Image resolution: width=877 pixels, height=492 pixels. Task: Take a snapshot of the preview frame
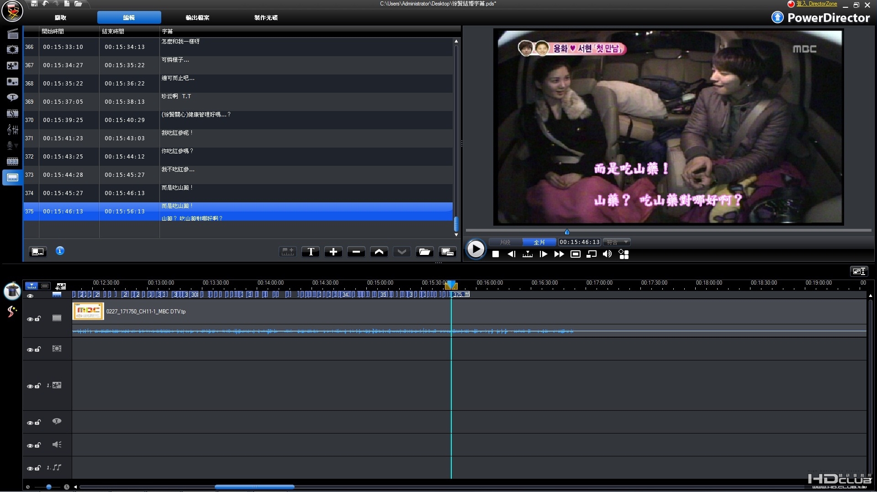(x=576, y=254)
